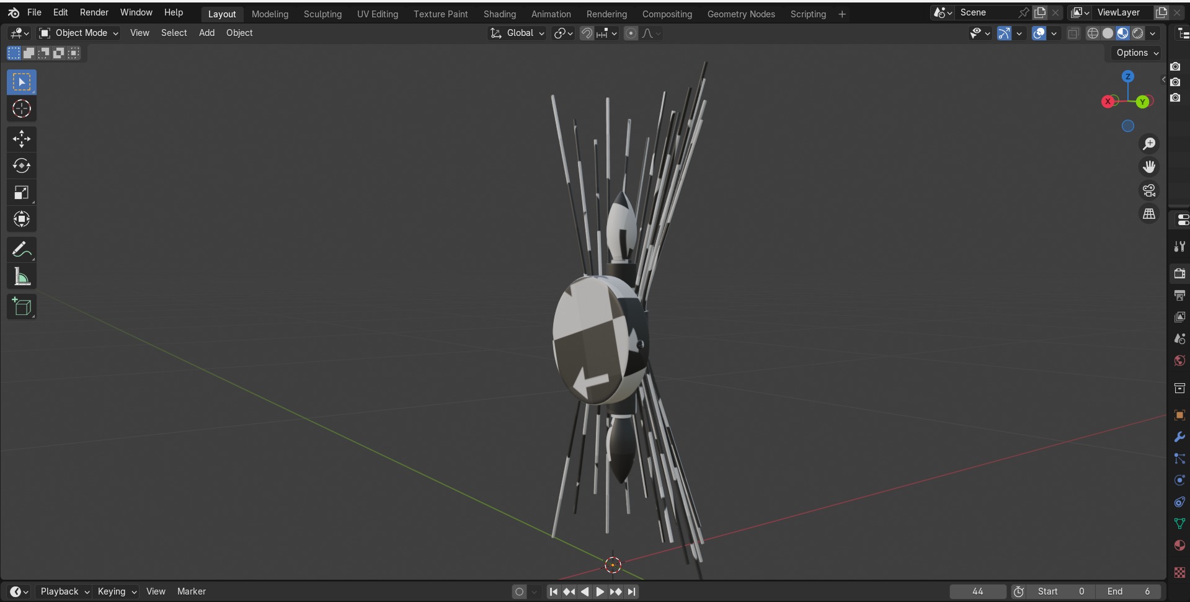
Task: Choose the Measure tool
Action: [22, 277]
